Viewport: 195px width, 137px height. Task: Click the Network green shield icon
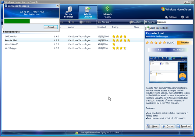click(107, 9)
